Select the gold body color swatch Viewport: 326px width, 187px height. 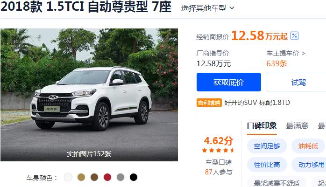click(81, 177)
